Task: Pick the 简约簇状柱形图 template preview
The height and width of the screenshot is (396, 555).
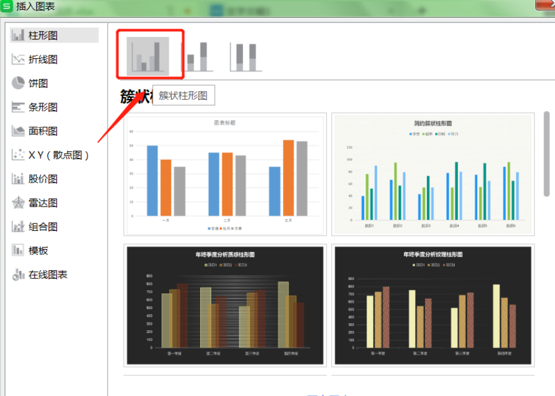Action: [x=433, y=174]
